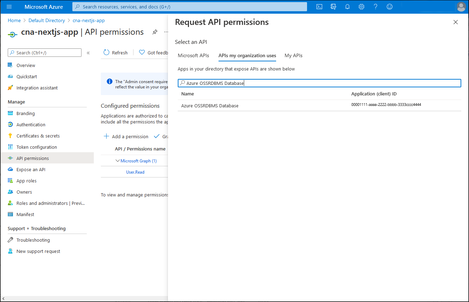Viewport: 469px width, 302px height.
Task: Click the bottom horizontal scrollbar left arrow
Action: click(3, 299)
